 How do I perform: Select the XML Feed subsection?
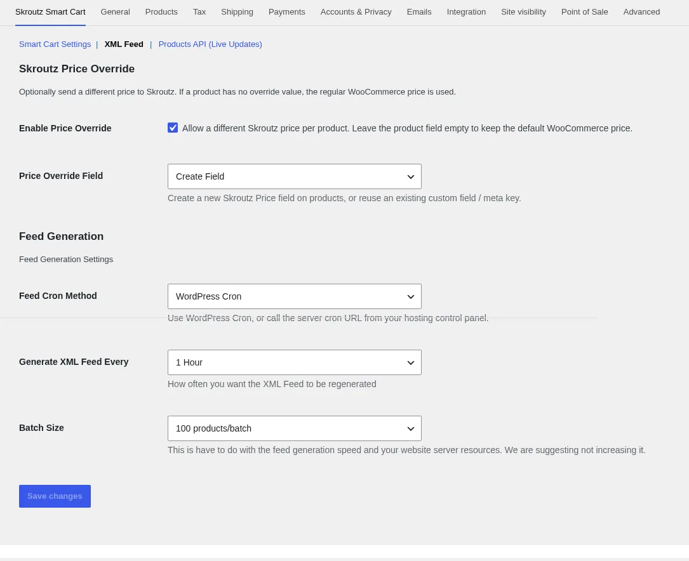(x=124, y=44)
